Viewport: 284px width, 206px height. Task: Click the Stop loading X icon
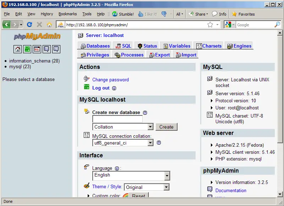[39, 25]
